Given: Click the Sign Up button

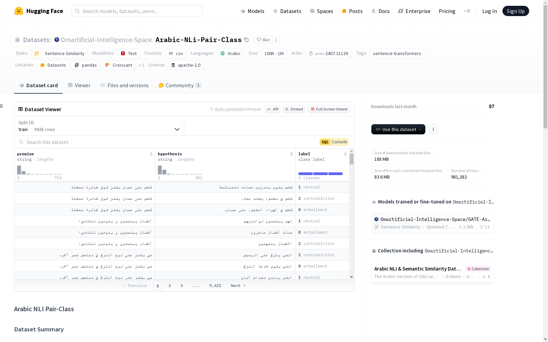Looking at the screenshot, I should pyautogui.click(x=515, y=11).
